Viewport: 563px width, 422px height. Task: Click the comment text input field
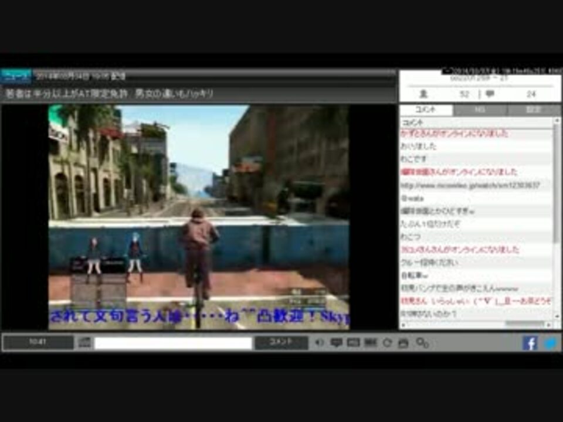click(174, 343)
